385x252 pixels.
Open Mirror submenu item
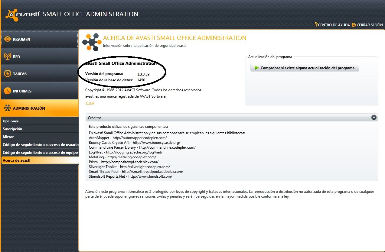[40, 137]
